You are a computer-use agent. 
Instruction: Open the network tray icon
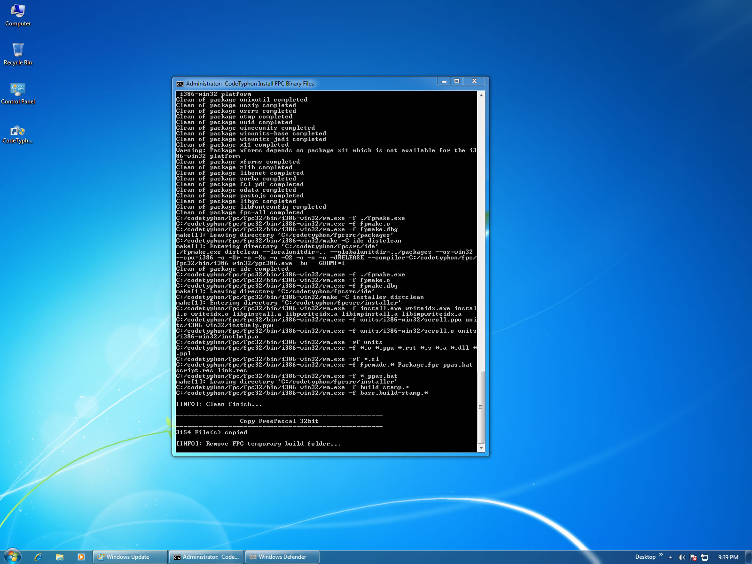(x=705, y=557)
